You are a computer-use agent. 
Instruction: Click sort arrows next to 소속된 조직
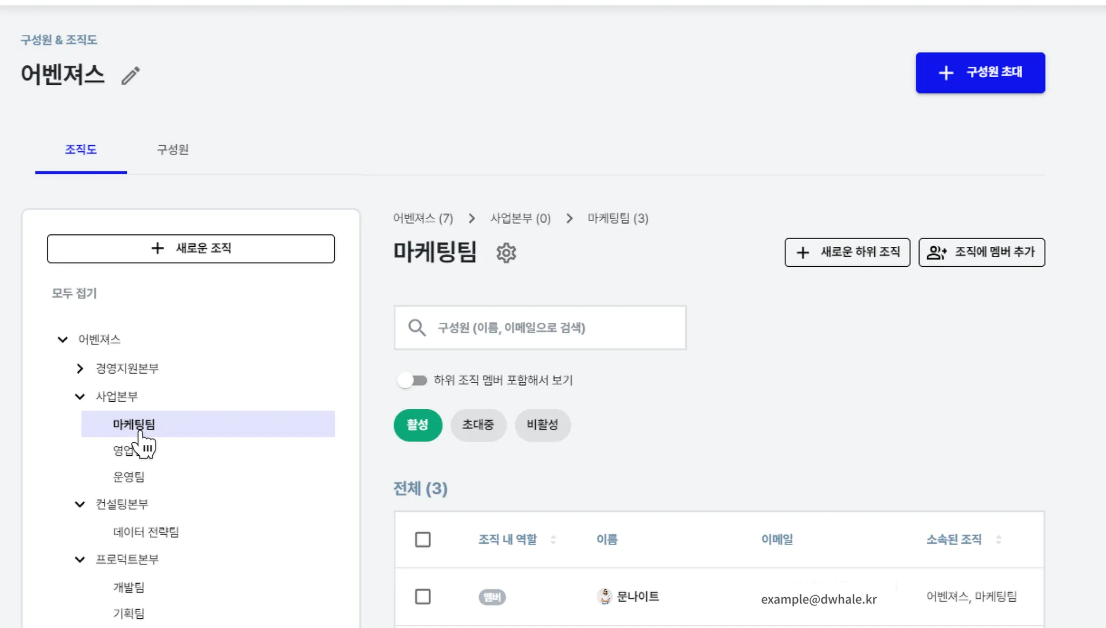[x=999, y=539]
